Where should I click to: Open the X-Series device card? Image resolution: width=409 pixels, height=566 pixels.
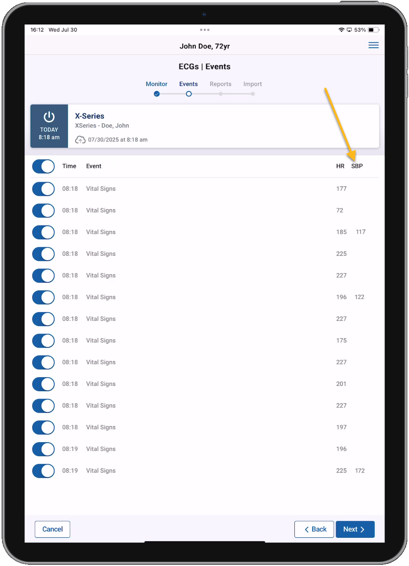point(205,126)
